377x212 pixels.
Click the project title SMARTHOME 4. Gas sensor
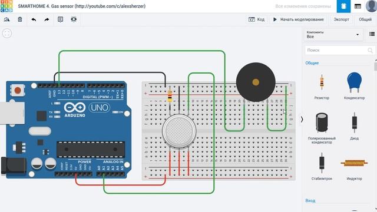[x=82, y=6]
